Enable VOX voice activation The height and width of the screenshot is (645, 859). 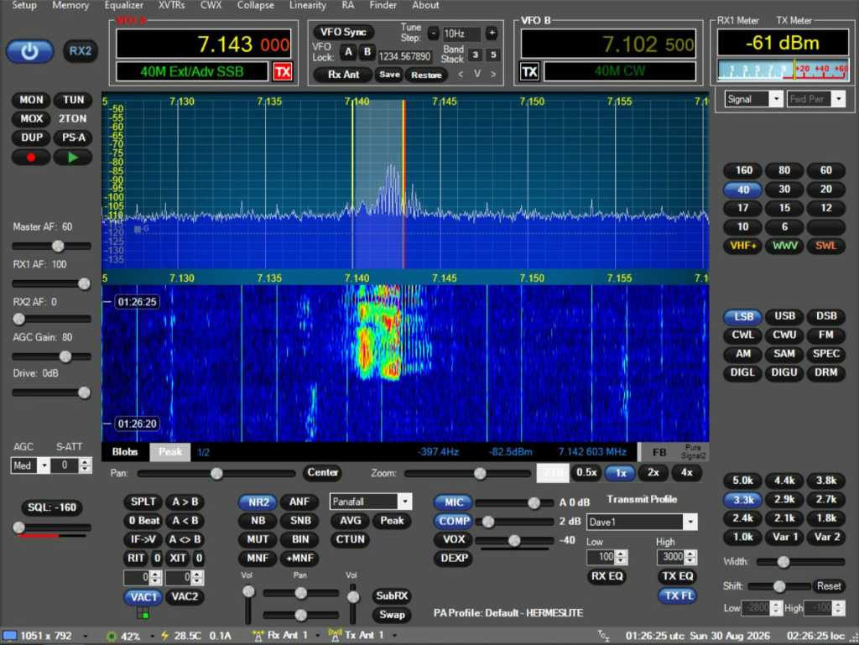tap(454, 540)
